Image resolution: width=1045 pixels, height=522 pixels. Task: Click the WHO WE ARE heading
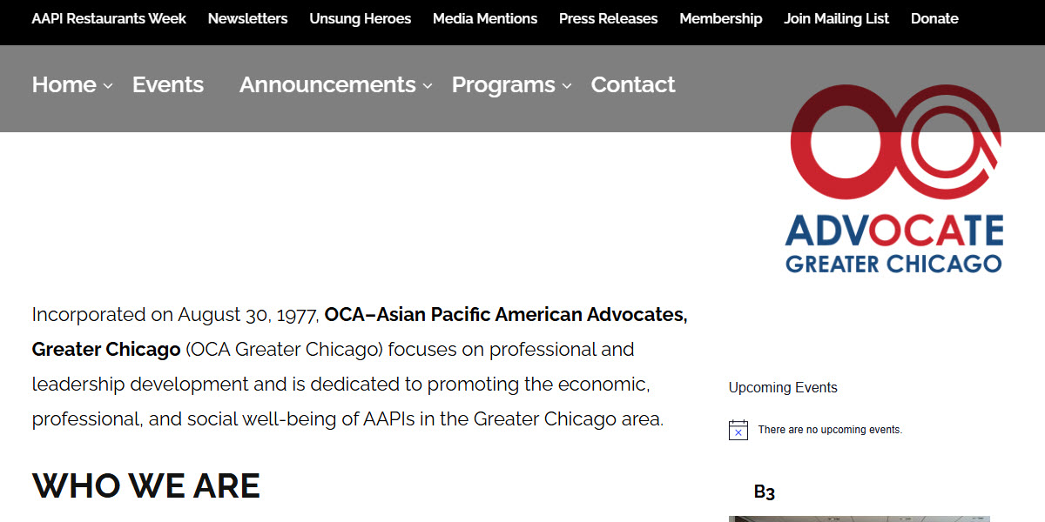145,485
